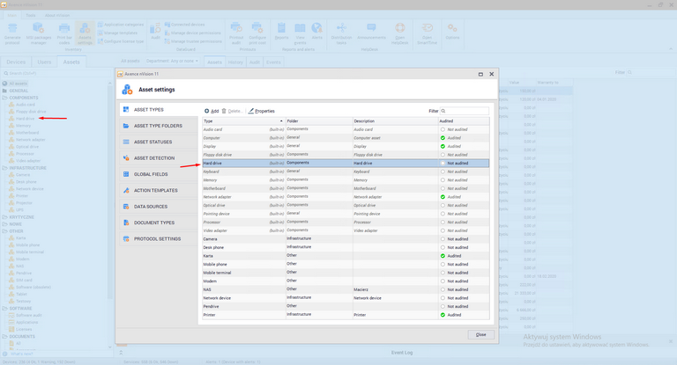Click the Asset Detection sidebar icon

(125, 158)
